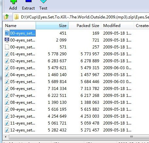Screen dimensions: 149x143
Task: Sort by Name column header
Action: click(19, 26)
